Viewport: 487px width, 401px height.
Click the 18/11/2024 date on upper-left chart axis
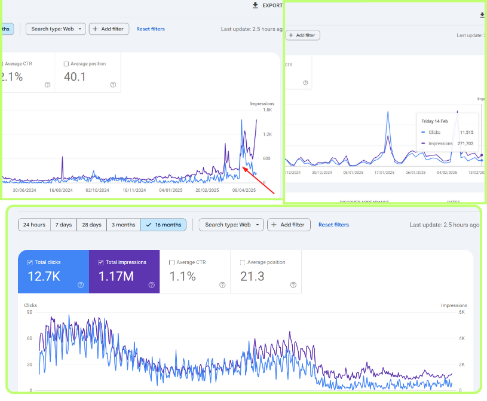tap(134, 190)
